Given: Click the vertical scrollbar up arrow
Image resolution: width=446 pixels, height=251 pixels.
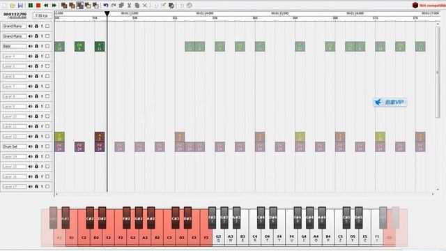Looking at the screenshot, I should click(438, 24).
